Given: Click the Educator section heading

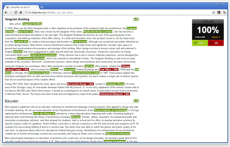Looking at the screenshot, I should [x=12, y=101].
